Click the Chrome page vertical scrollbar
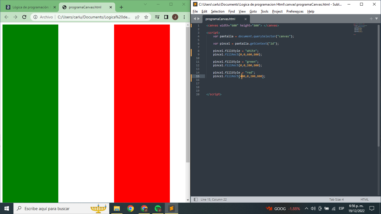381x214 pixels. click(188, 94)
